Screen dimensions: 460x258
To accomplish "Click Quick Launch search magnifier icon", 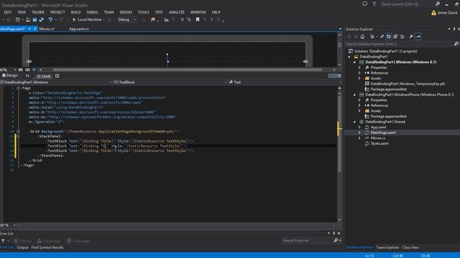I will pyautogui.click(x=438, y=4).
